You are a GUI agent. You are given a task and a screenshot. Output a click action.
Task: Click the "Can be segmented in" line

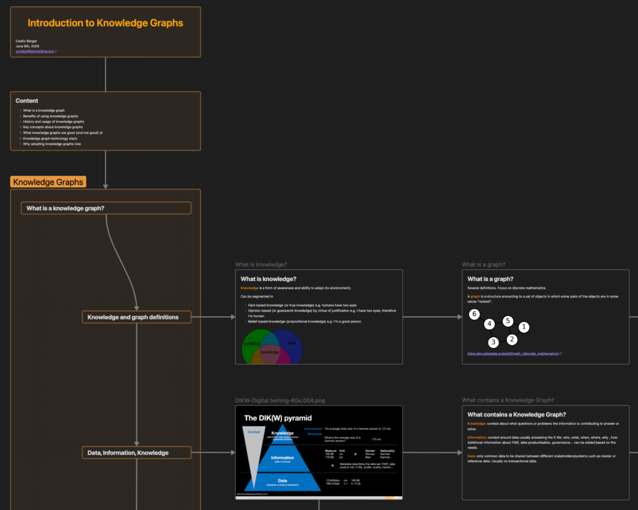(x=257, y=297)
